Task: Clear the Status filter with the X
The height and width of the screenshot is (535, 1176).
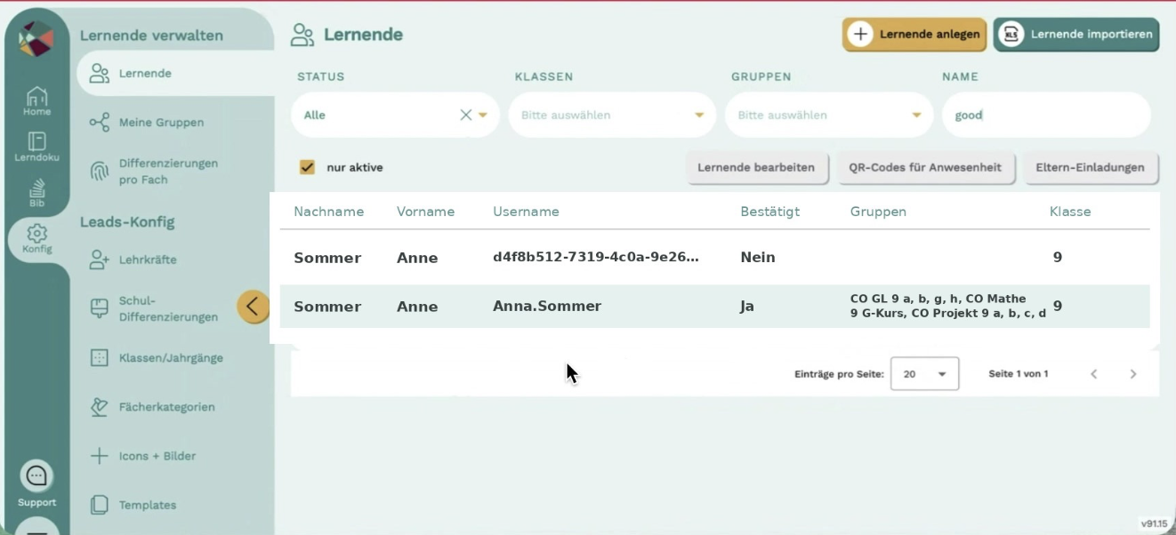Action: pyautogui.click(x=465, y=115)
